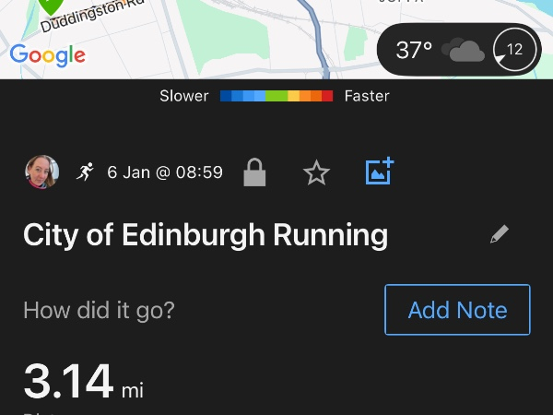Tap the running activity type icon
The height and width of the screenshot is (415, 553).
pos(85,172)
